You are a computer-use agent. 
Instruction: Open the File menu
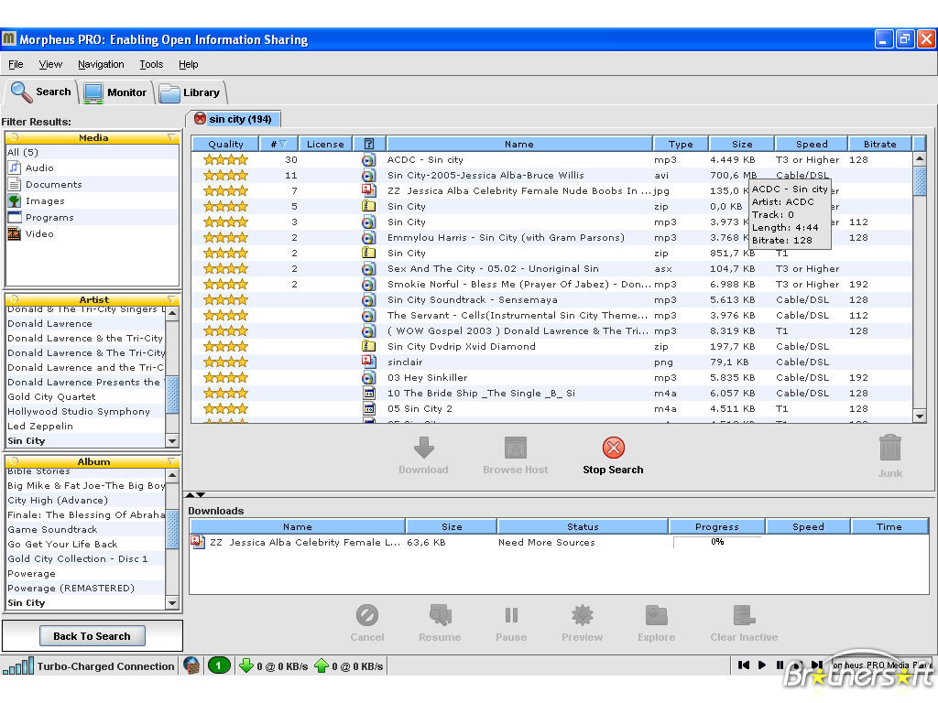16,64
